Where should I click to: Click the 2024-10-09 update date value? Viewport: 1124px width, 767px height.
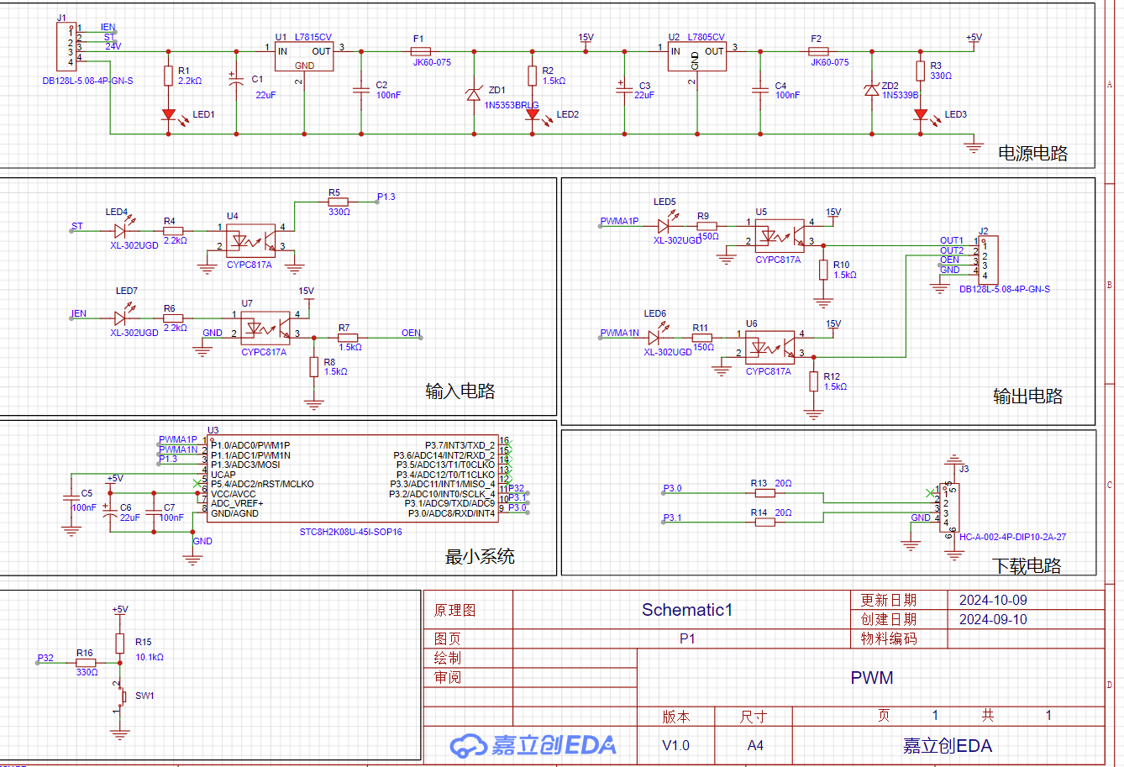993,600
